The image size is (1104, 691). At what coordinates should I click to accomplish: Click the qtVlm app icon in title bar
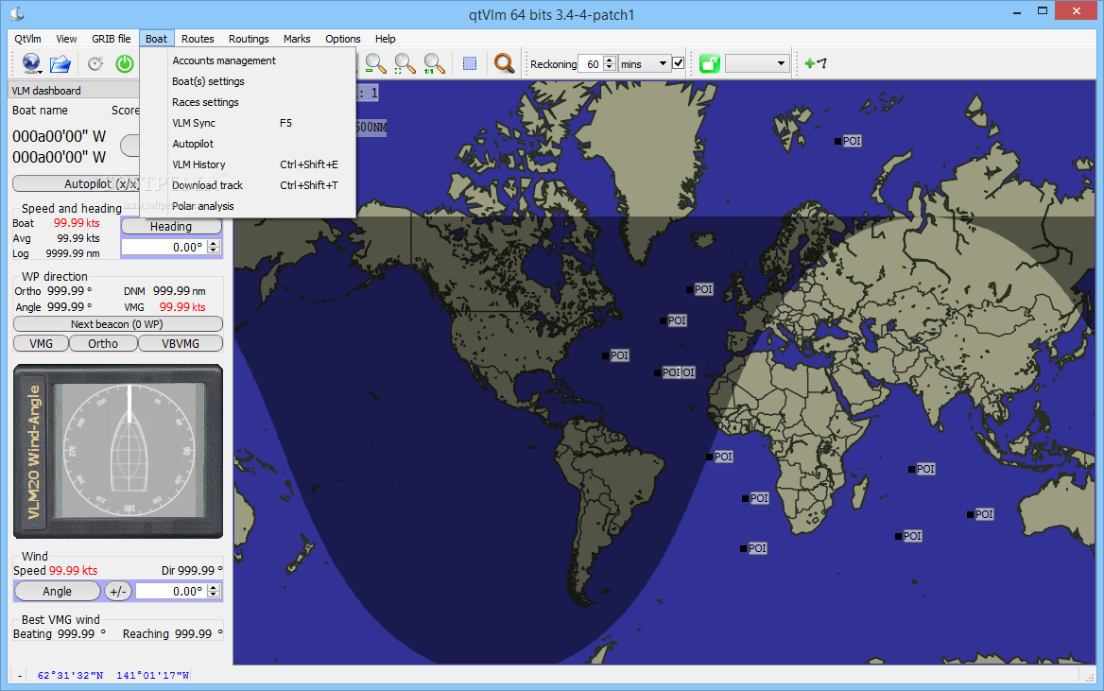[16, 13]
